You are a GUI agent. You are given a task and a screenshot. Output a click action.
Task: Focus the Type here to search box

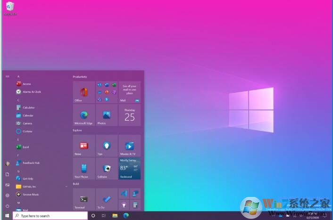click(x=50, y=216)
